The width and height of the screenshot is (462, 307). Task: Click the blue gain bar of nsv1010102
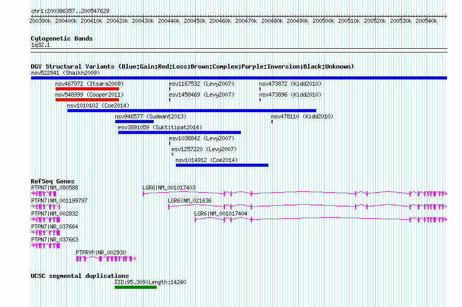[x=192, y=111]
